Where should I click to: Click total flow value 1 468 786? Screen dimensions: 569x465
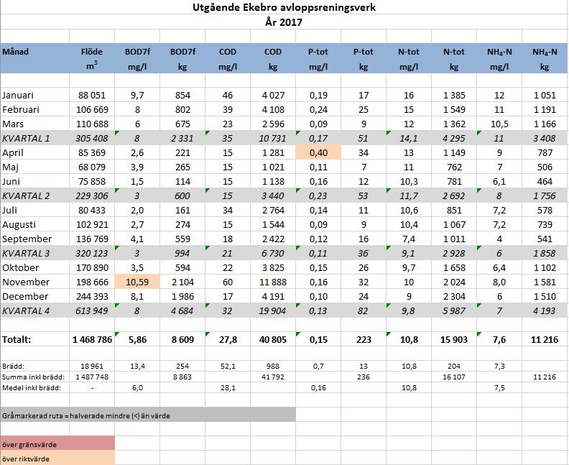[x=92, y=340]
